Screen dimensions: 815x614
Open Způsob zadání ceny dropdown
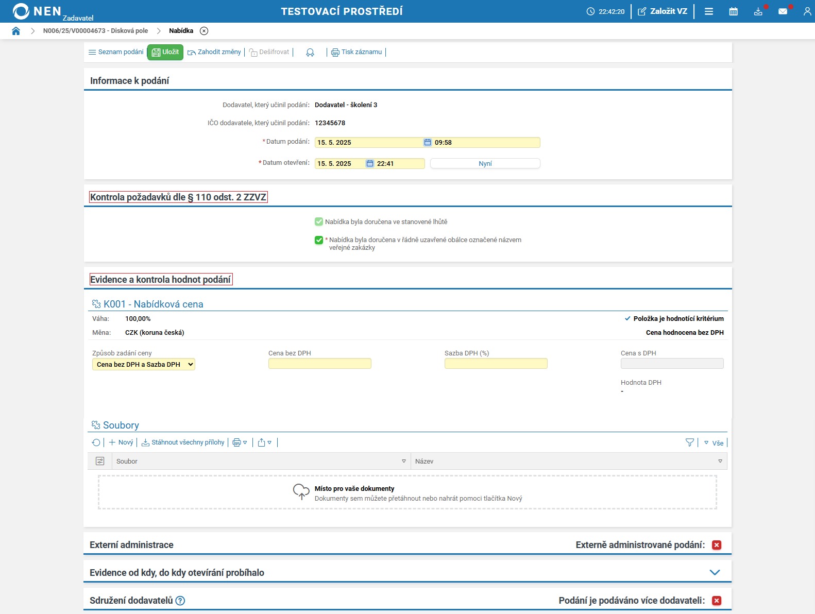[144, 364]
